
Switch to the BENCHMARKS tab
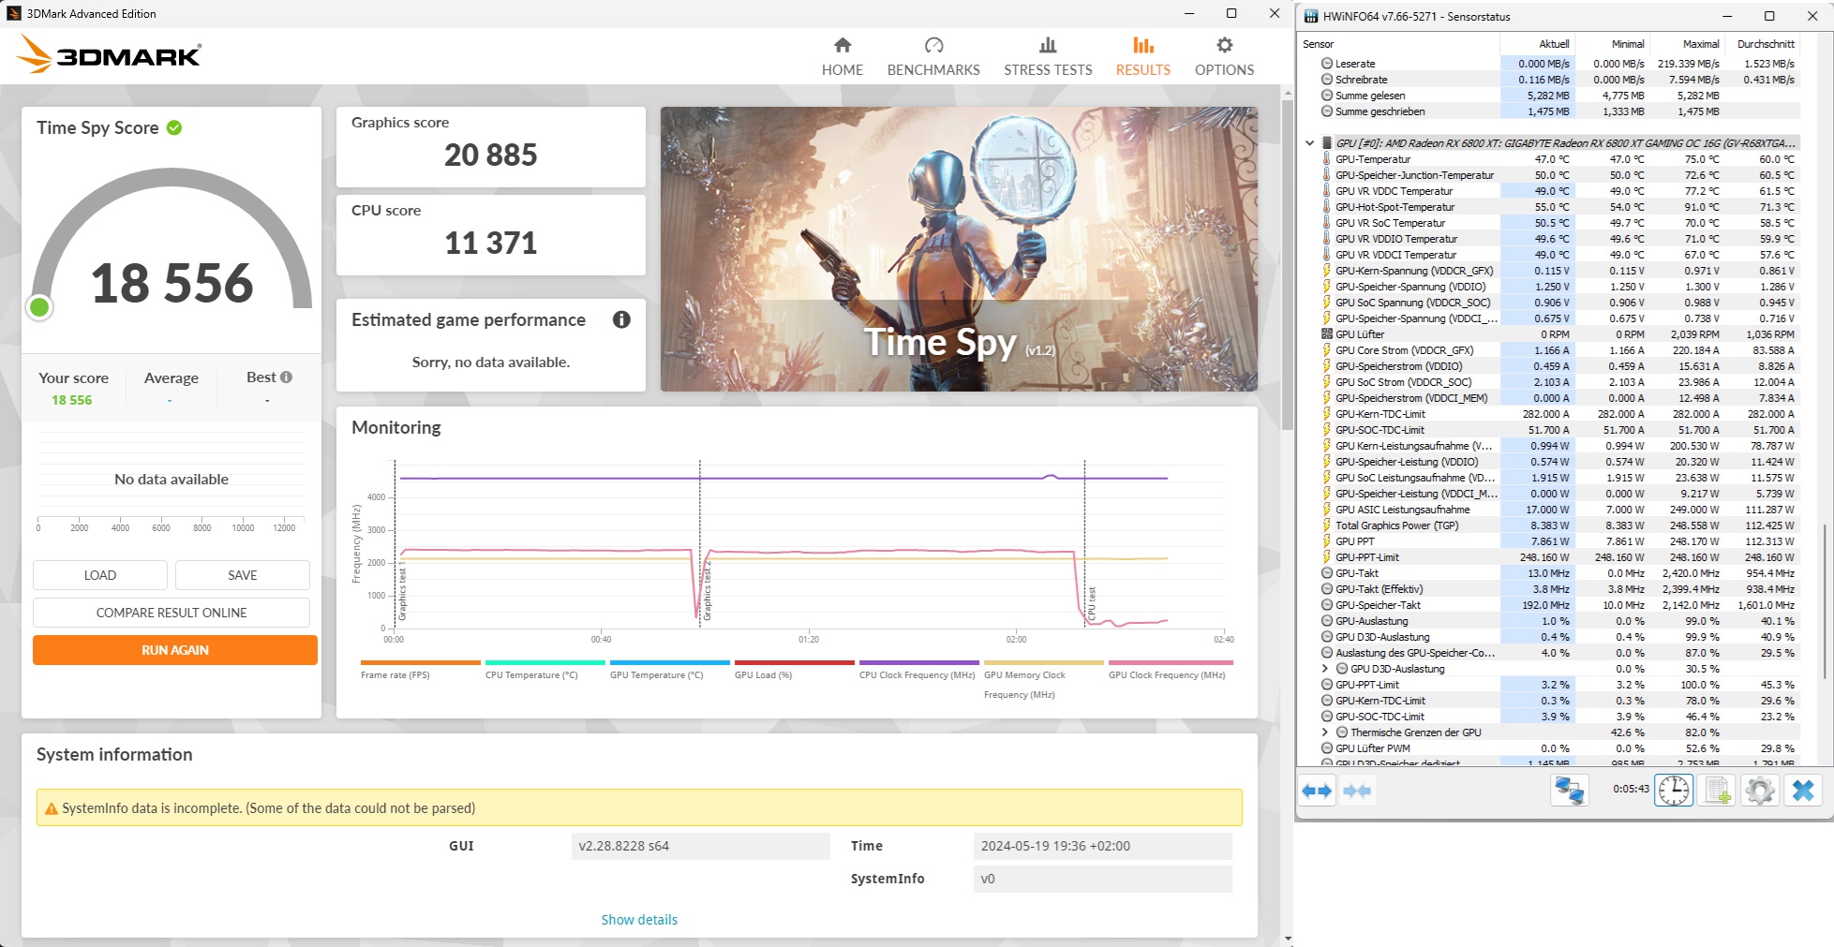pos(933,57)
